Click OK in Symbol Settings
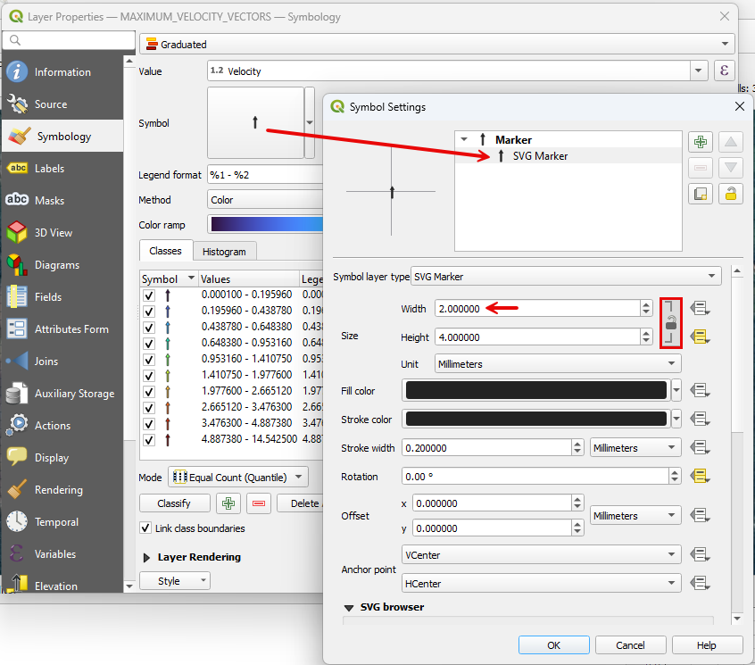Viewport: 755px width, 665px height. click(553, 645)
